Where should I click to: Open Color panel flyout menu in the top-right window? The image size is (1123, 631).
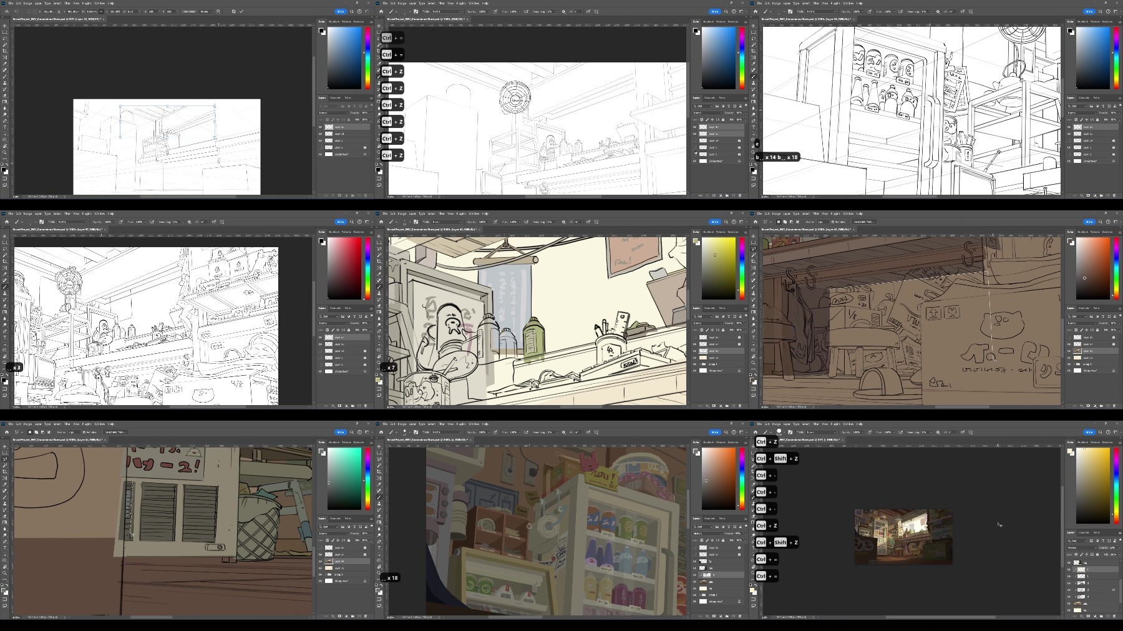[1119, 21]
